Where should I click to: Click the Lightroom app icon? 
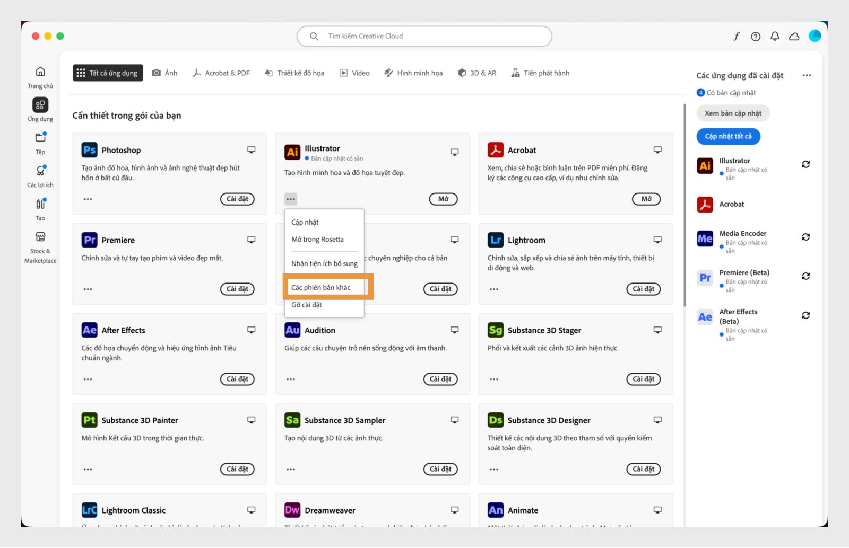(x=496, y=240)
